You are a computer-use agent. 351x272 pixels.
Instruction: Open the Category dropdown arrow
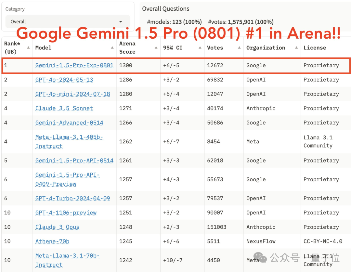[x=121, y=22]
